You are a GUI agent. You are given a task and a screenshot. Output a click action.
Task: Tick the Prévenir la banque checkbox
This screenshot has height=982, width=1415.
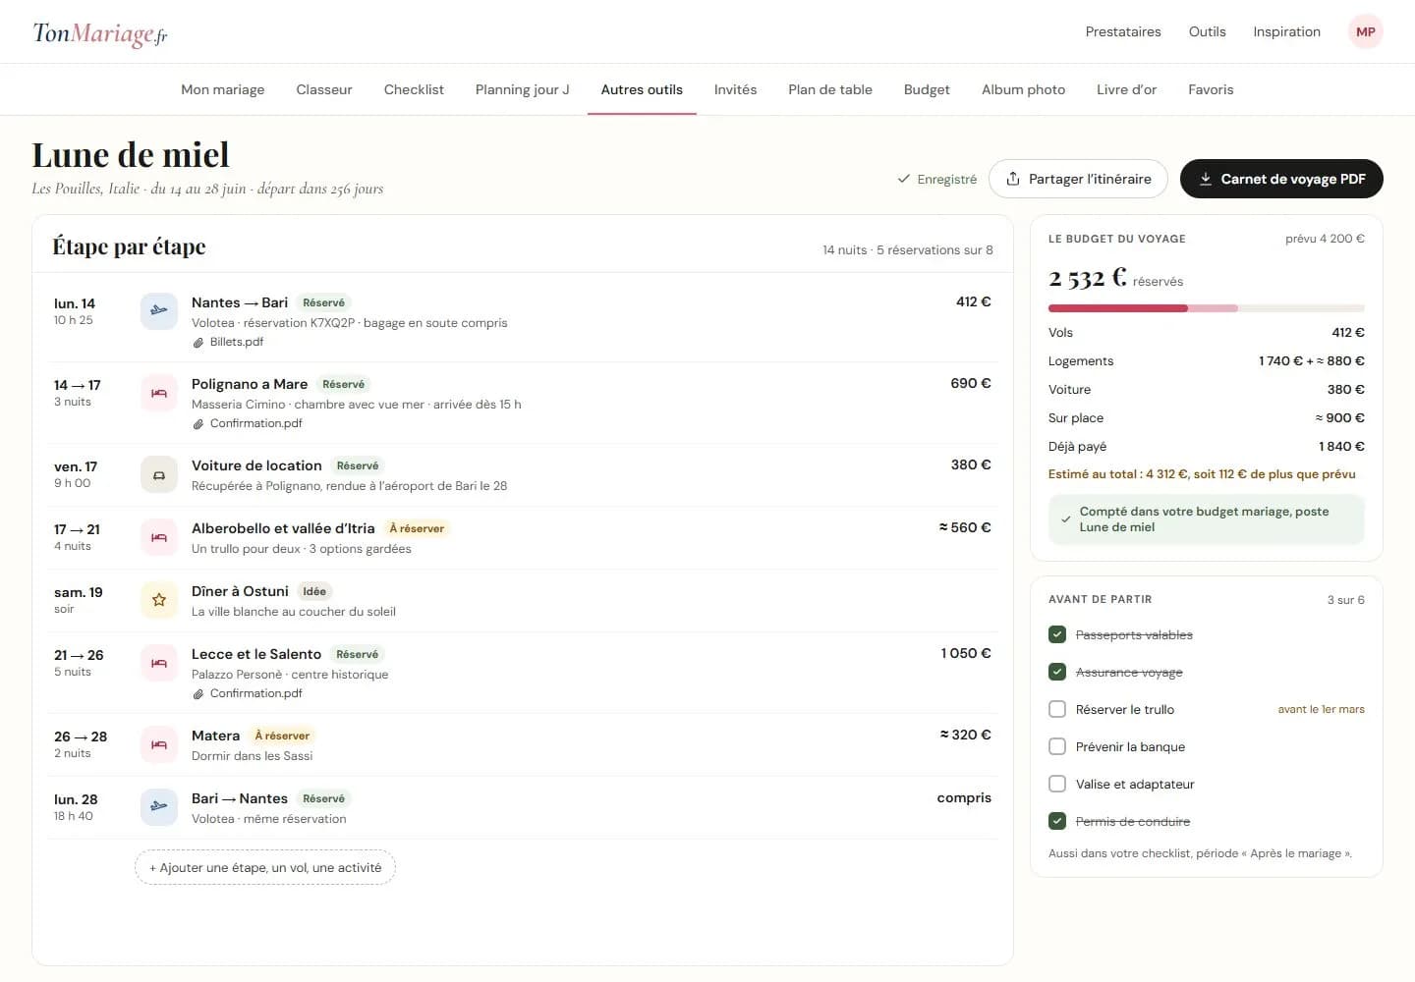[1057, 746]
